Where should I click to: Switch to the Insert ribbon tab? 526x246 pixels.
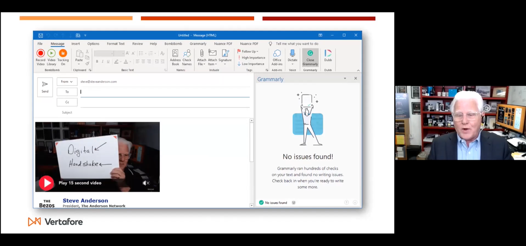click(x=75, y=44)
